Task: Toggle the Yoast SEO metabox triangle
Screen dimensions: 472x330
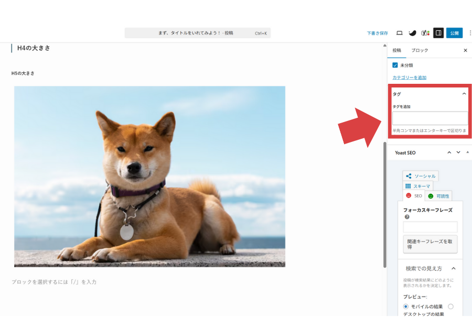Action: (467, 152)
